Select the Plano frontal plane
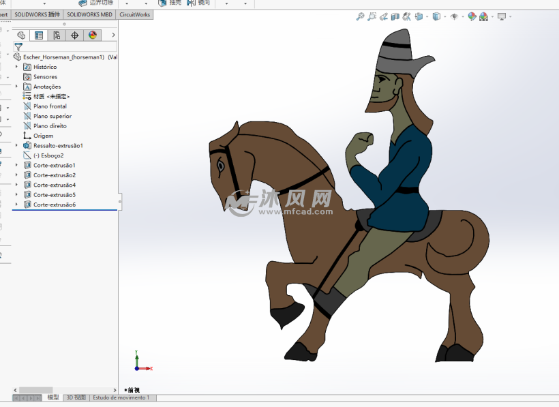Image resolution: width=559 pixels, height=407 pixels. coord(50,106)
